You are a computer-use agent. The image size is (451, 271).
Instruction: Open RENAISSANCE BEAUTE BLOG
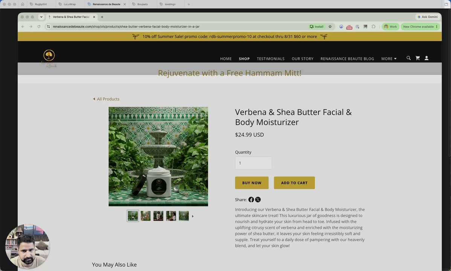click(347, 59)
